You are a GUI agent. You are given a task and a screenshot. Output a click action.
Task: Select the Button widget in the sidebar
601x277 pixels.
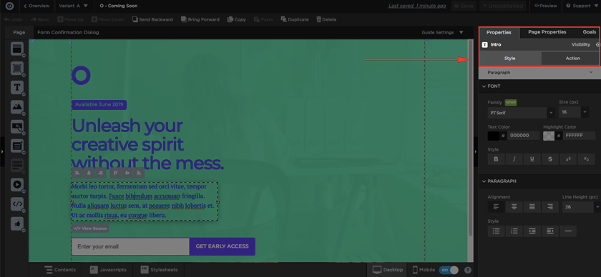click(x=17, y=126)
